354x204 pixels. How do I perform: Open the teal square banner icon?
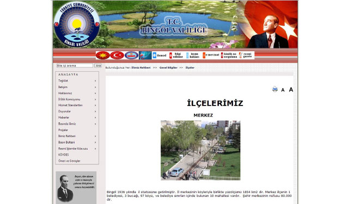[145, 55]
